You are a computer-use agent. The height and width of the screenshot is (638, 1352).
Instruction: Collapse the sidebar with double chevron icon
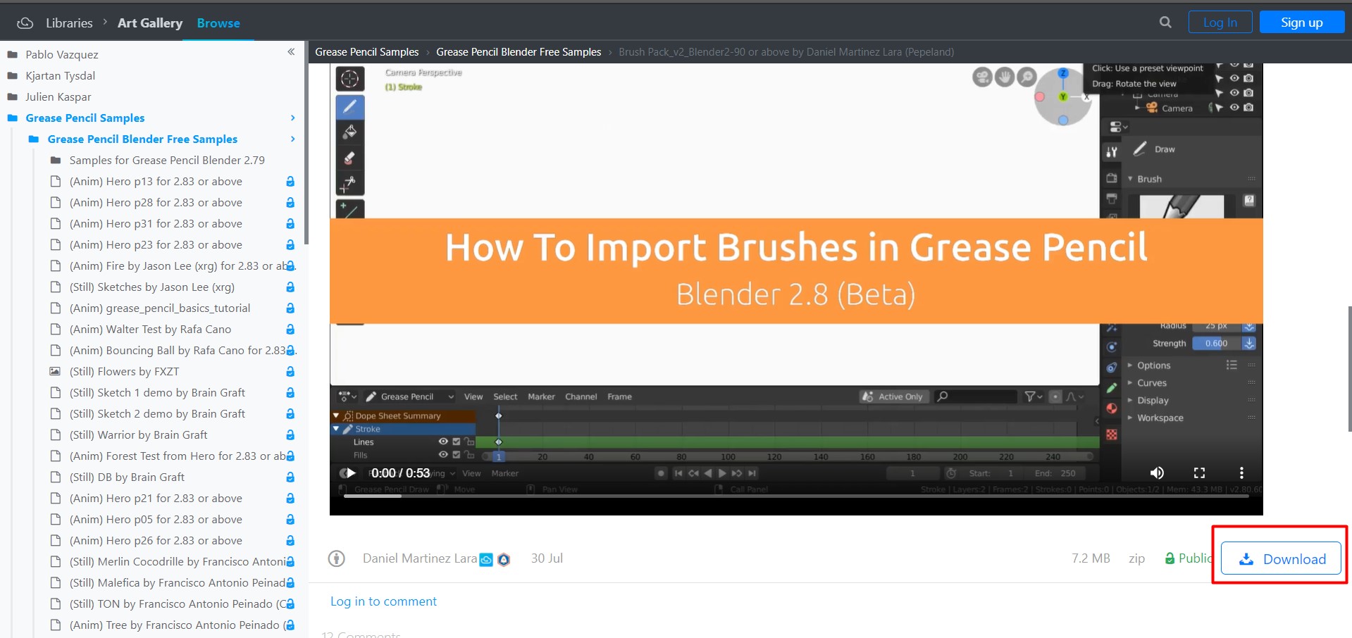(x=291, y=51)
